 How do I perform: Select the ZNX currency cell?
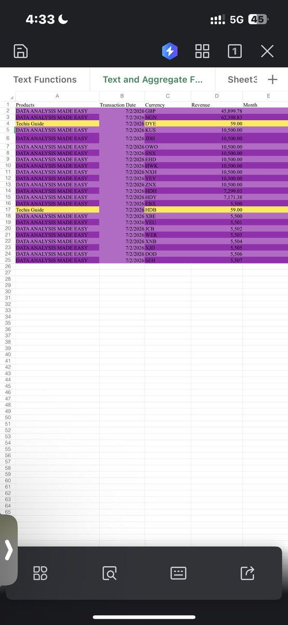[168, 184]
